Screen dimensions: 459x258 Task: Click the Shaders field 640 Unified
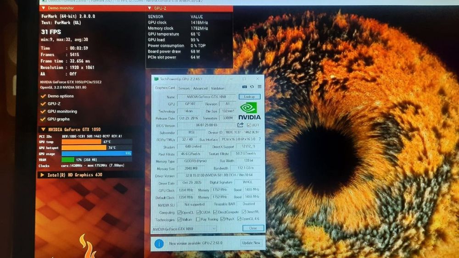tap(193, 147)
